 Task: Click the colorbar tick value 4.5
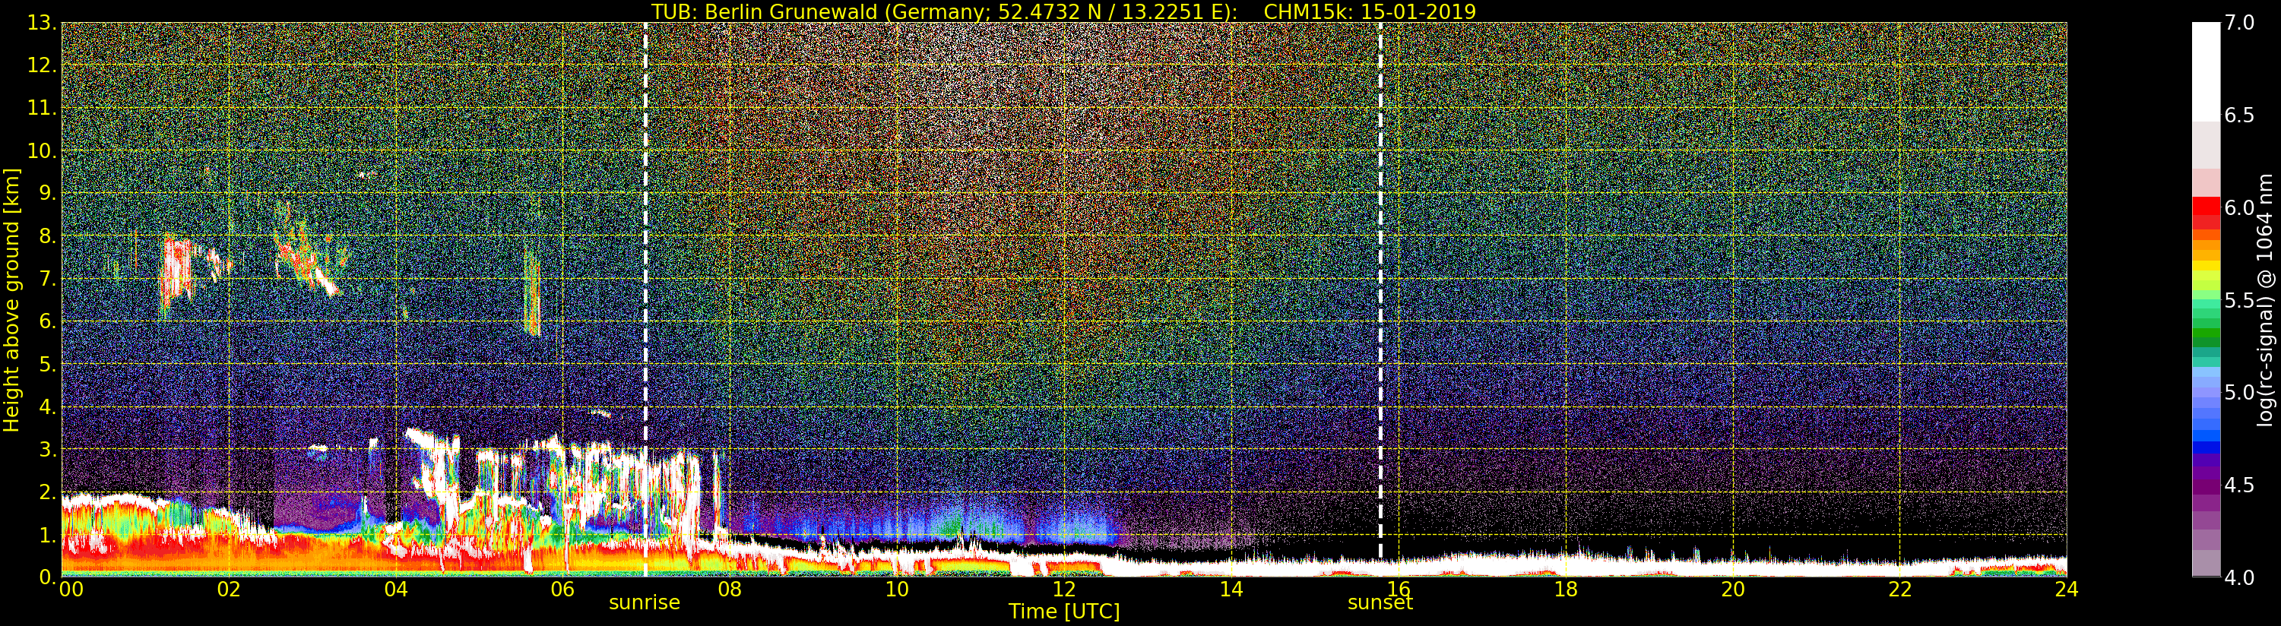click(x=2239, y=485)
